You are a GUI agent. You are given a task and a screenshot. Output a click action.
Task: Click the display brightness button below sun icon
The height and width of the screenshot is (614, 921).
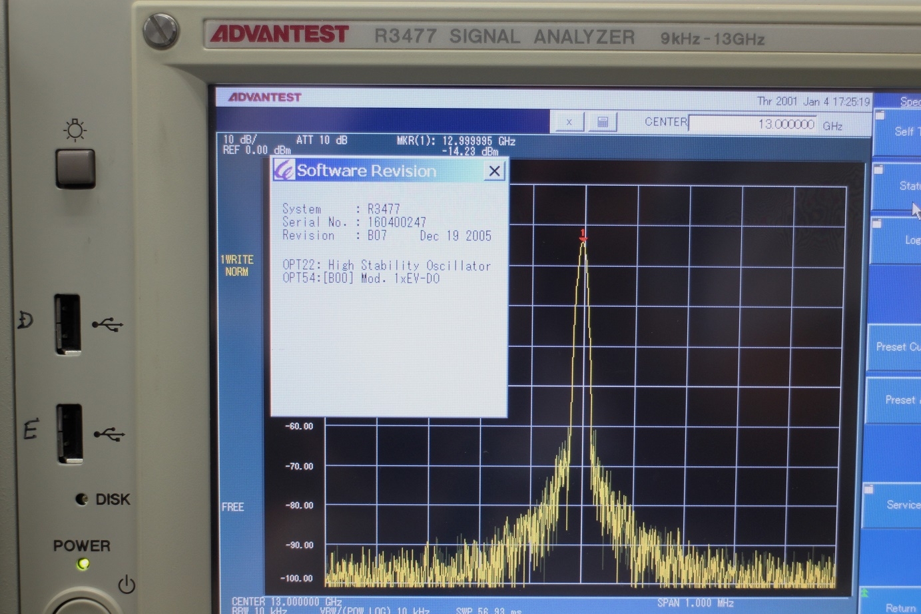[76, 168]
